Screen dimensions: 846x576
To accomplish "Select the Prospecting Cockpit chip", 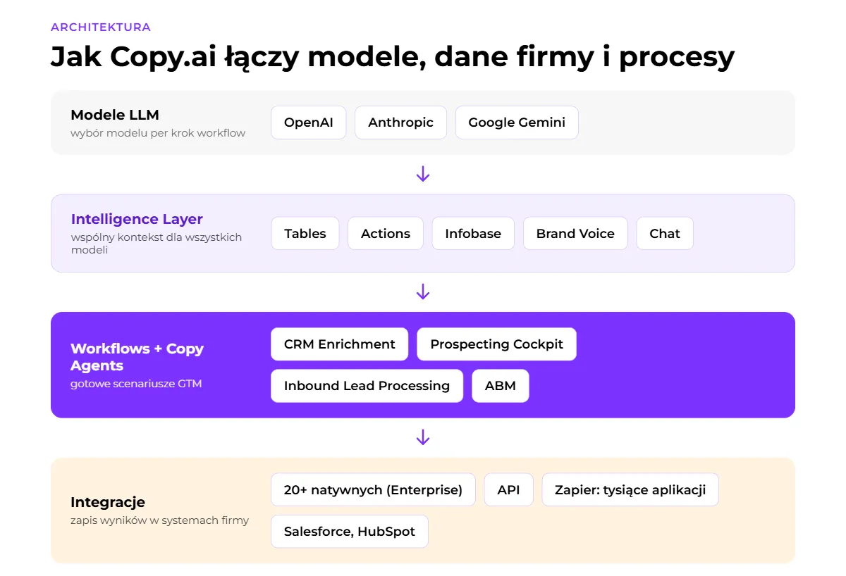I will point(497,344).
